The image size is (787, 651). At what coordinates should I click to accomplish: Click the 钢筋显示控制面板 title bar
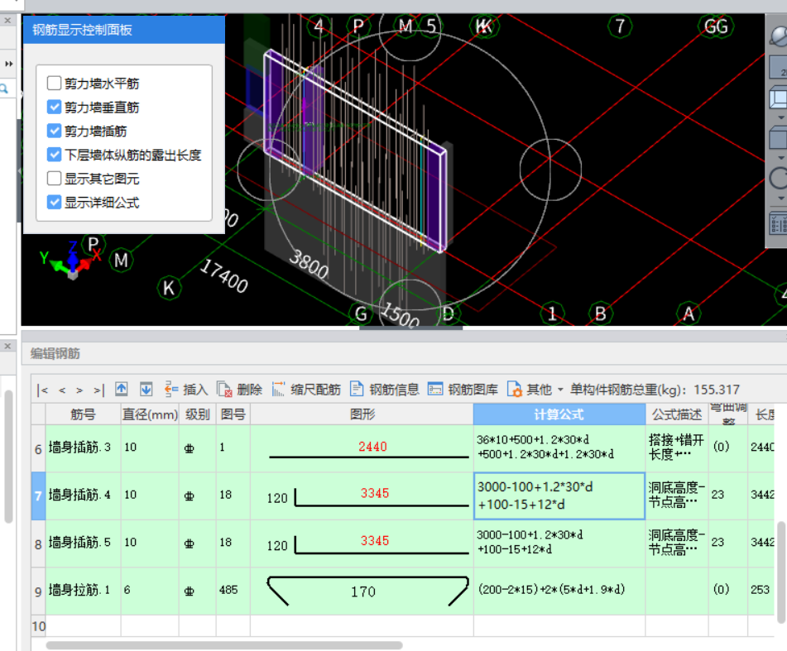click(123, 30)
